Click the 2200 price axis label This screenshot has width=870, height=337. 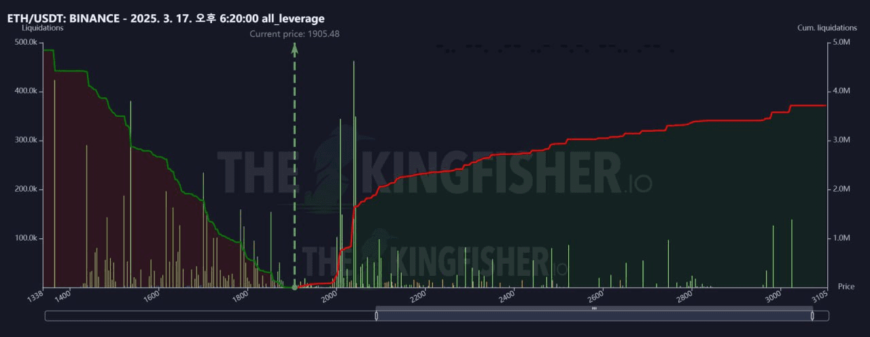tap(417, 295)
